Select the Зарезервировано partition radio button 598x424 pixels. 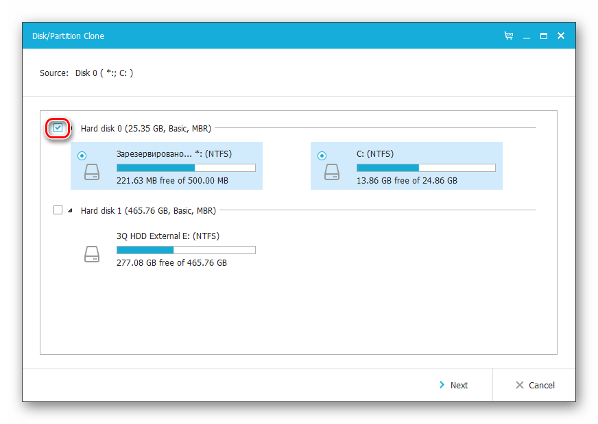coord(82,155)
